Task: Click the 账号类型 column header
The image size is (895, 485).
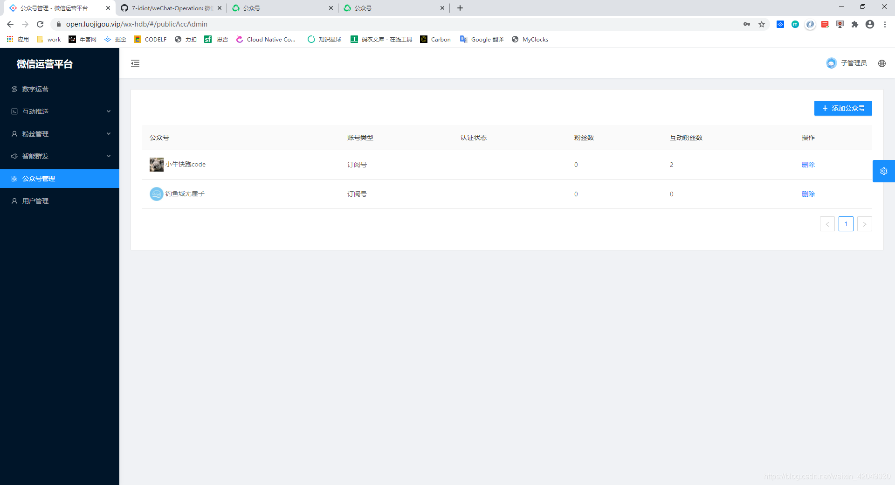Action: pos(360,138)
